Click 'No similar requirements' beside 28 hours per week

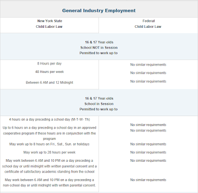tap(148, 152)
